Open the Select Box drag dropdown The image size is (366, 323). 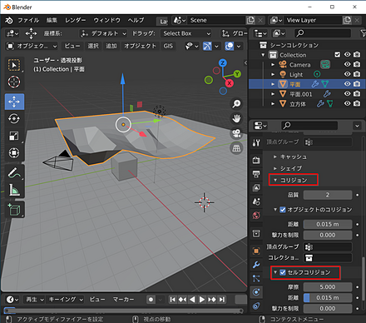point(186,33)
